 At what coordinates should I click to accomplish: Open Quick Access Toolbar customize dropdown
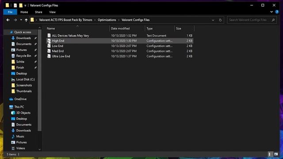click(25, 6)
